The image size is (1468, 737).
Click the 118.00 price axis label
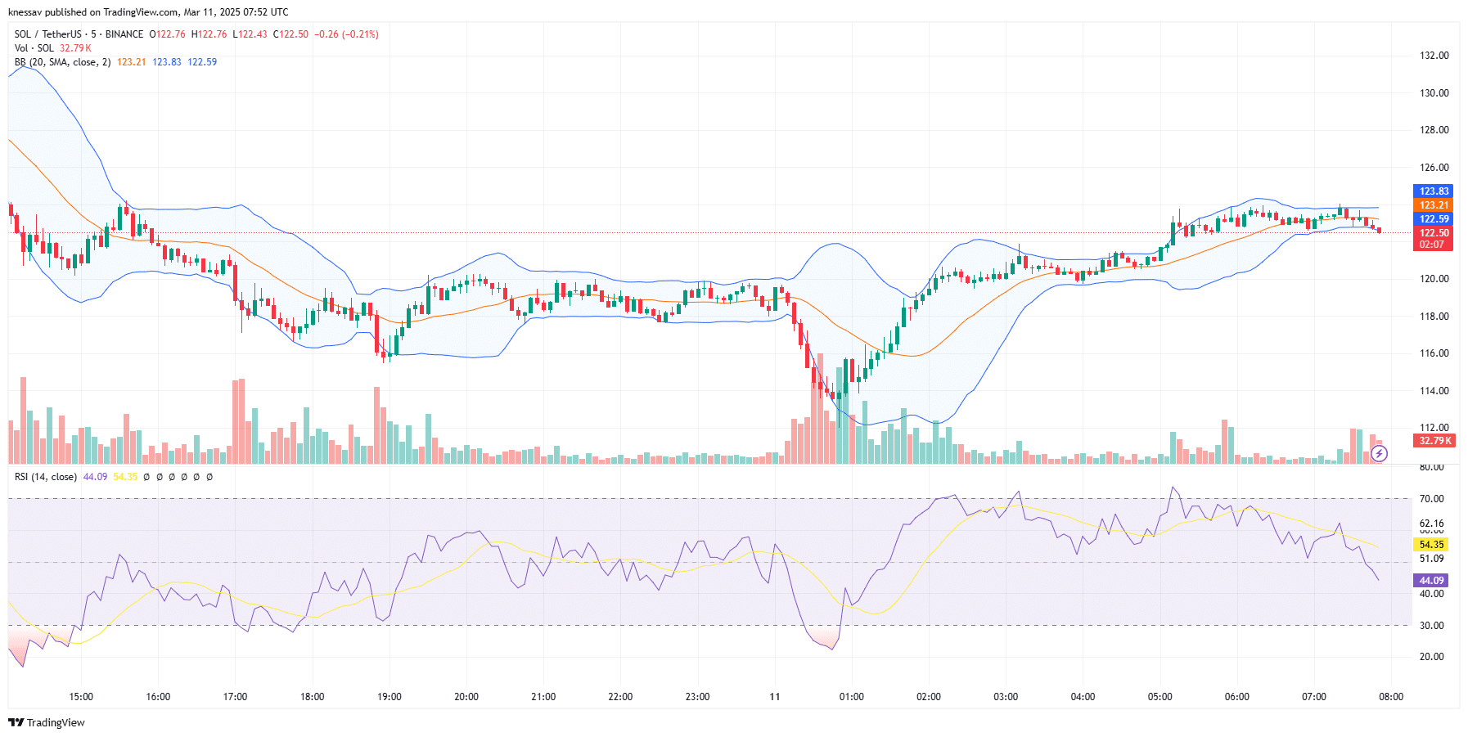click(1434, 317)
